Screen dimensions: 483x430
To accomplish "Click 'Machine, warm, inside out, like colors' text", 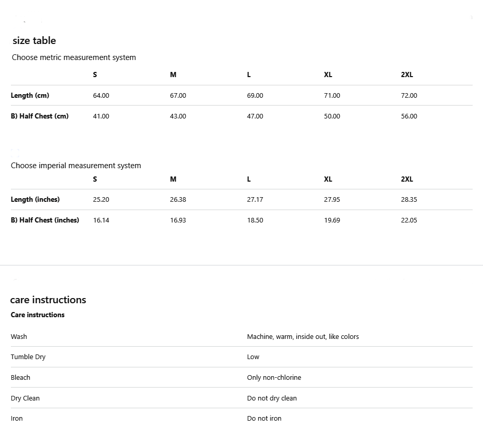I will [x=303, y=337].
